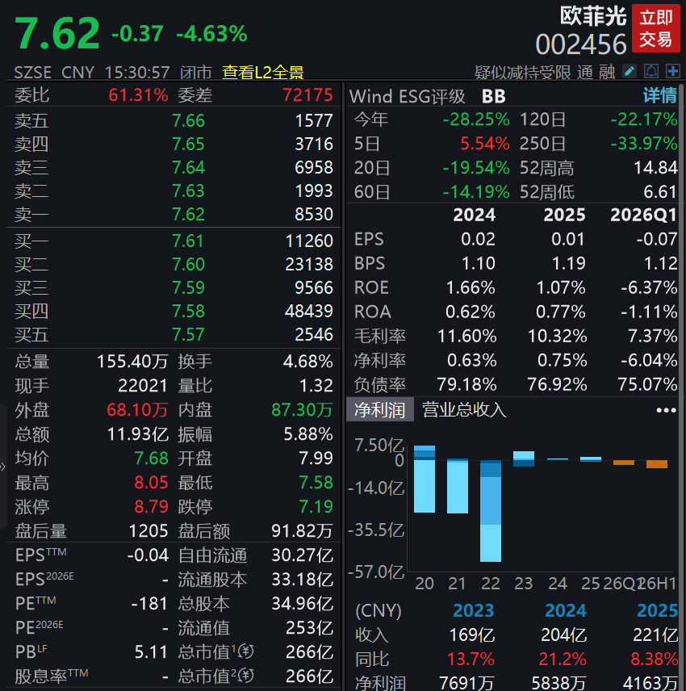This screenshot has width=686, height=691.
Task: Click 同比 2024 value 21.2%
Action: 563,660
